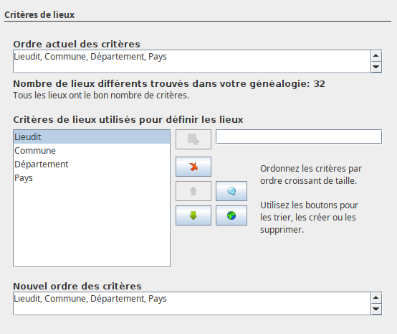Click the down arrow of new order scrollbar

click(376, 309)
